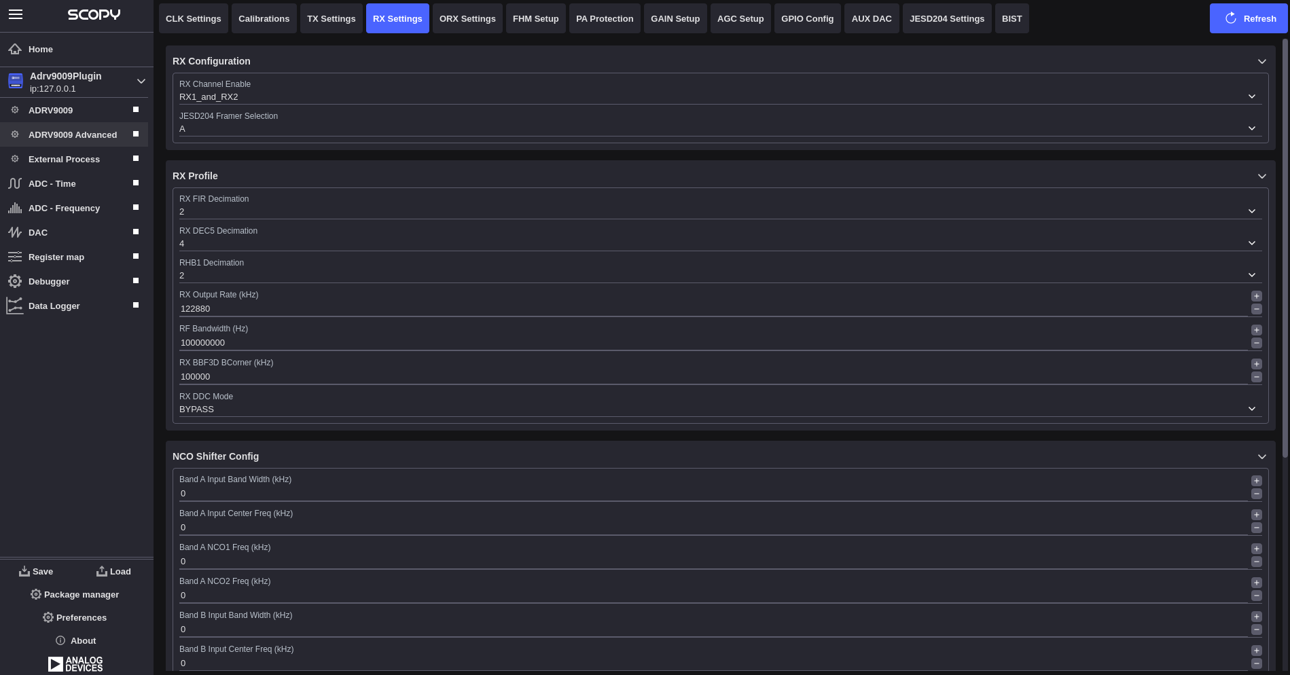The width and height of the screenshot is (1290, 675).
Task: Switch to ORX Settings tab
Action: pos(467,18)
